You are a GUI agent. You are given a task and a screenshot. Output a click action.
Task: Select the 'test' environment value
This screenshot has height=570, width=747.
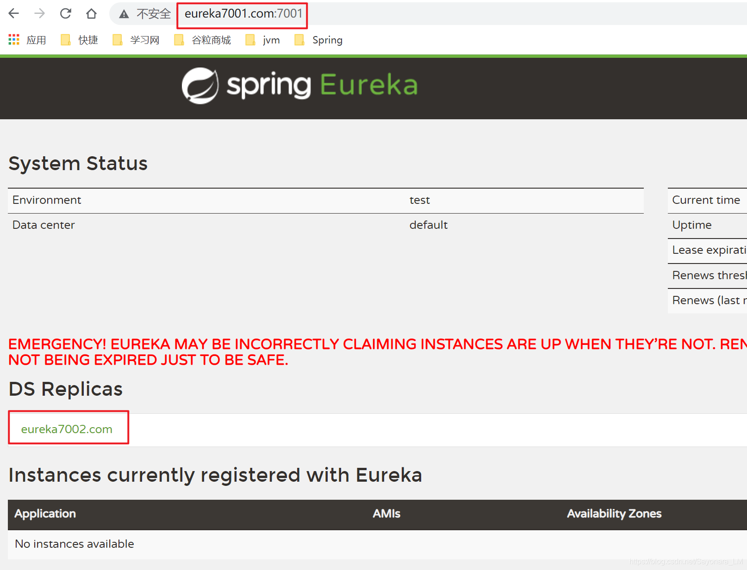pos(420,200)
